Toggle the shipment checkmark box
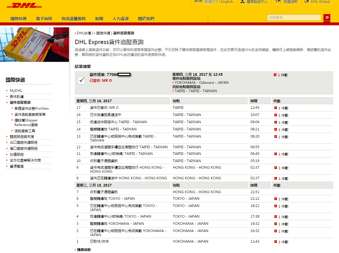 [x=81, y=81]
